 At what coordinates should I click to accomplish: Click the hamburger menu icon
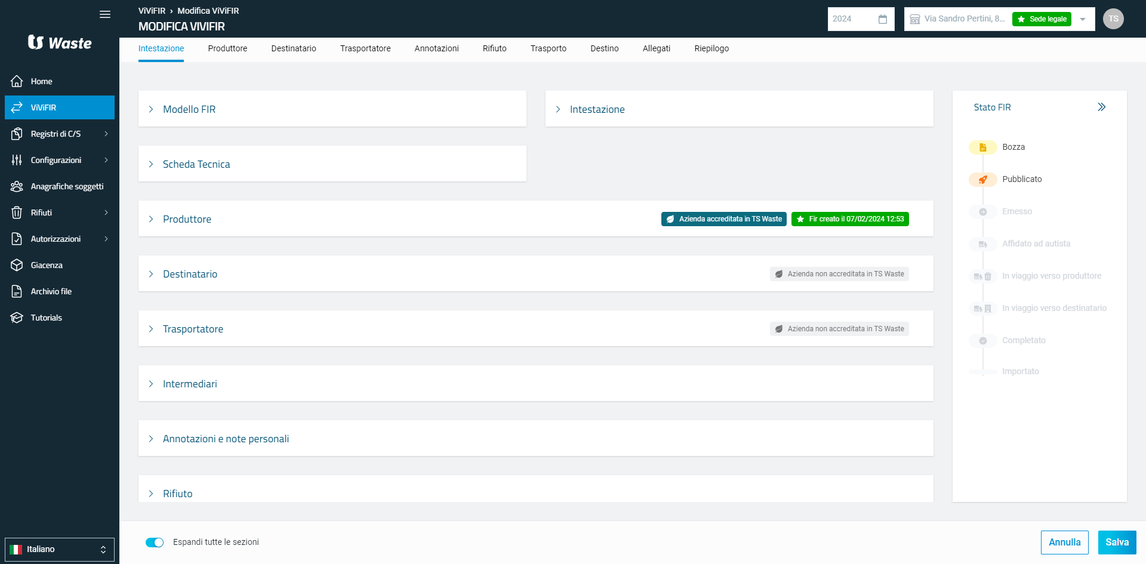pyautogui.click(x=105, y=14)
